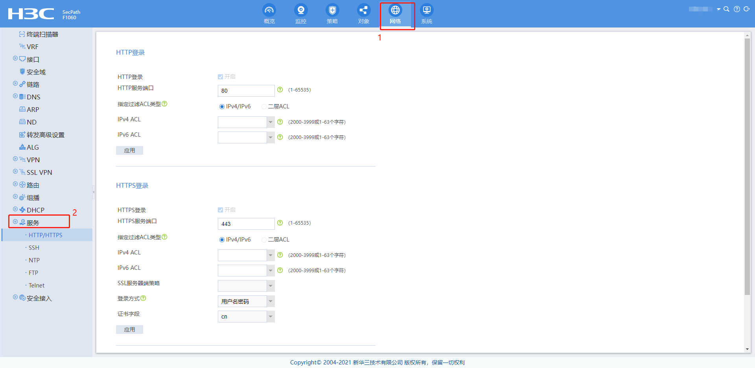The width and height of the screenshot is (755, 368).
Task: Click the sidebar collapse handle
Action: click(x=94, y=192)
